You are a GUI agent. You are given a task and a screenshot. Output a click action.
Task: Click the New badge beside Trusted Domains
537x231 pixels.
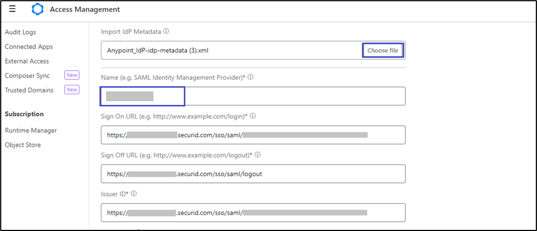(72, 90)
